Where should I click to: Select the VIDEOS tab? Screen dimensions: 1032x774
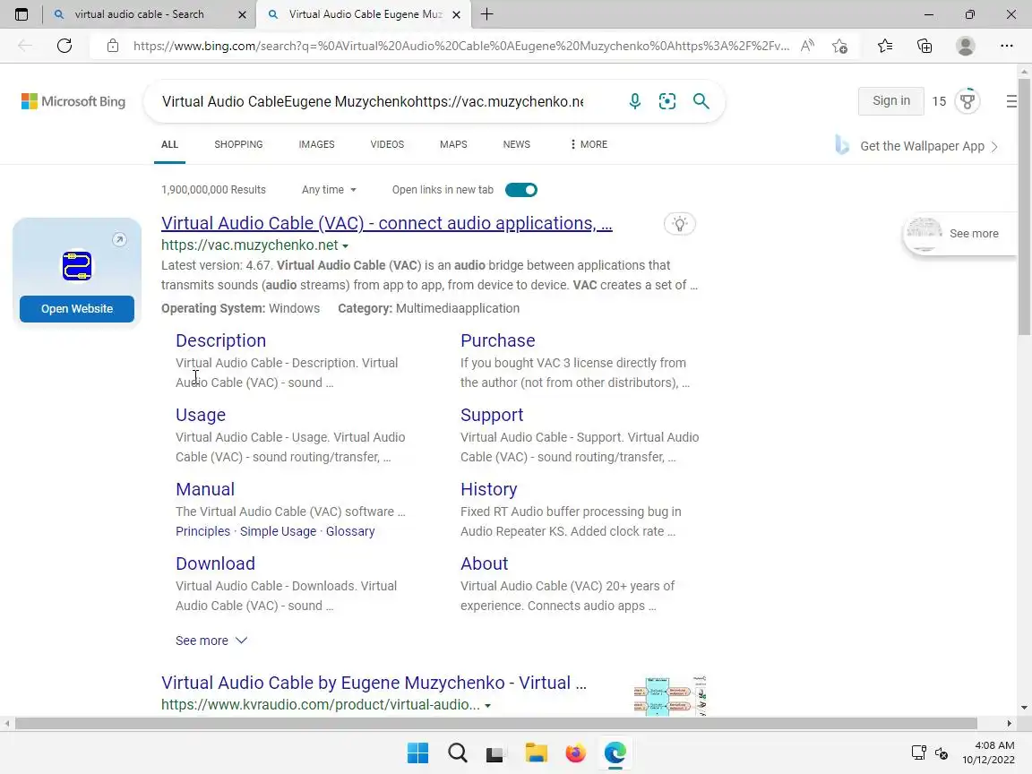pos(387,144)
